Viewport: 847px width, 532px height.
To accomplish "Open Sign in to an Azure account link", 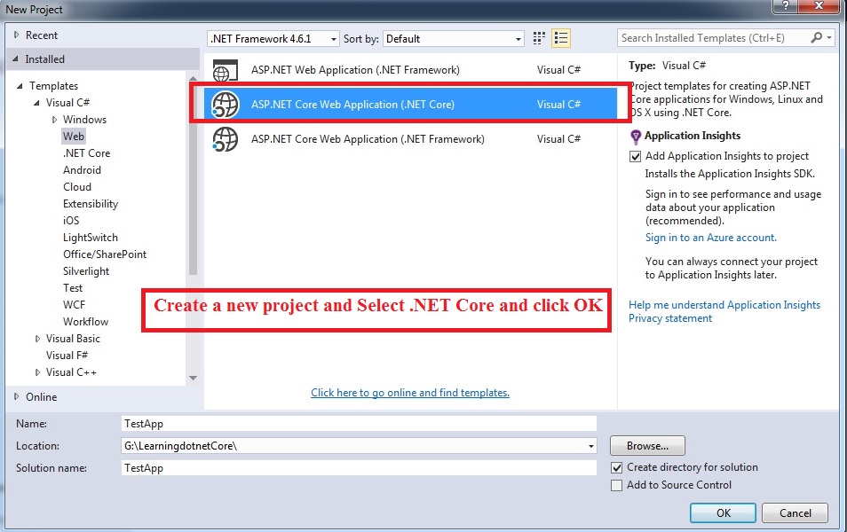I will coord(711,238).
